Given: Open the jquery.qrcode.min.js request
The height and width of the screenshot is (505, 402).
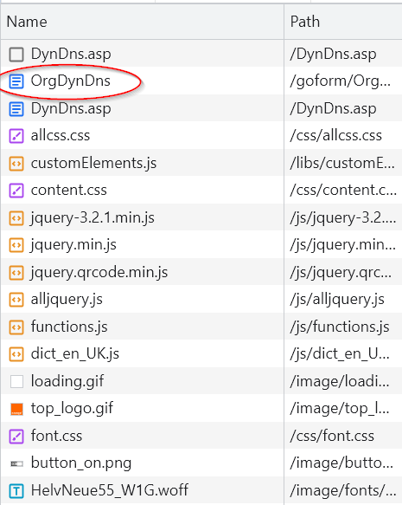Looking at the screenshot, I should [99, 273].
